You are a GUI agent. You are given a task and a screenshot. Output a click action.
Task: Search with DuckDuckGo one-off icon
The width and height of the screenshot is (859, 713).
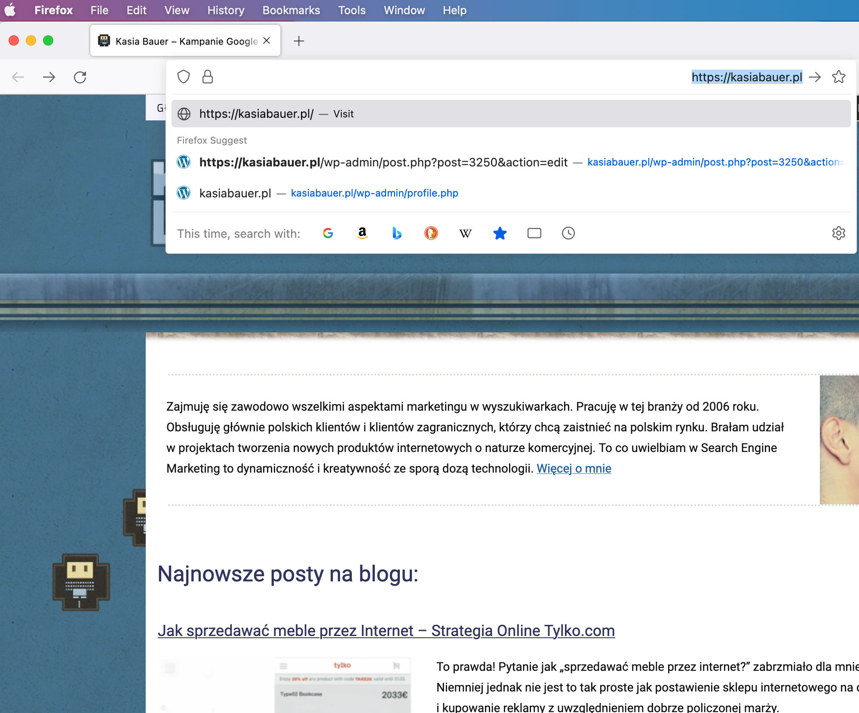pyautogui.click(x=431, y=233)
